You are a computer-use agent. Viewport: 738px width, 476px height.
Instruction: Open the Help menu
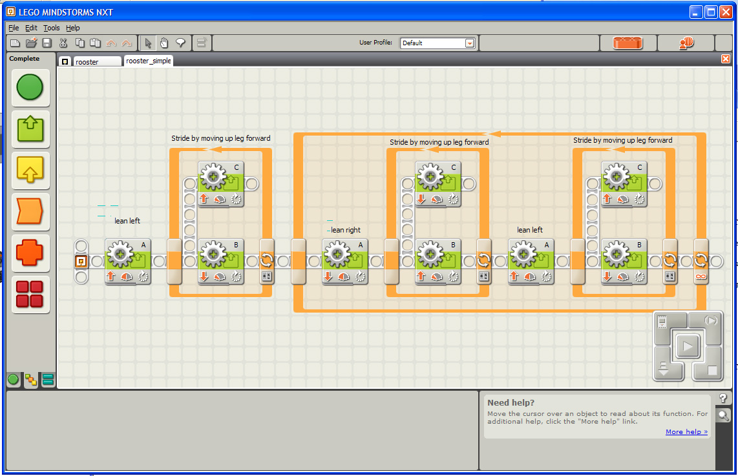click(72, 28)
